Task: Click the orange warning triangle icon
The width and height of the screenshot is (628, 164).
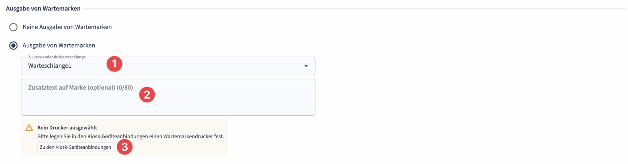Action: pyautogui.click(x=29, y=128)
